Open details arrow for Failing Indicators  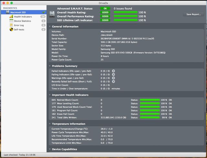(x=114, y=74)
